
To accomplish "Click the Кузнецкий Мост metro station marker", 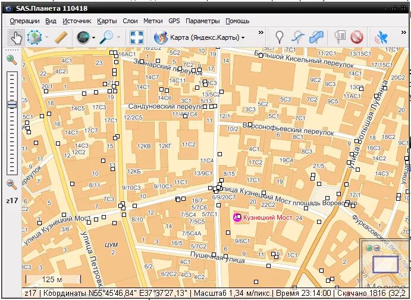I will coord(237,217).
